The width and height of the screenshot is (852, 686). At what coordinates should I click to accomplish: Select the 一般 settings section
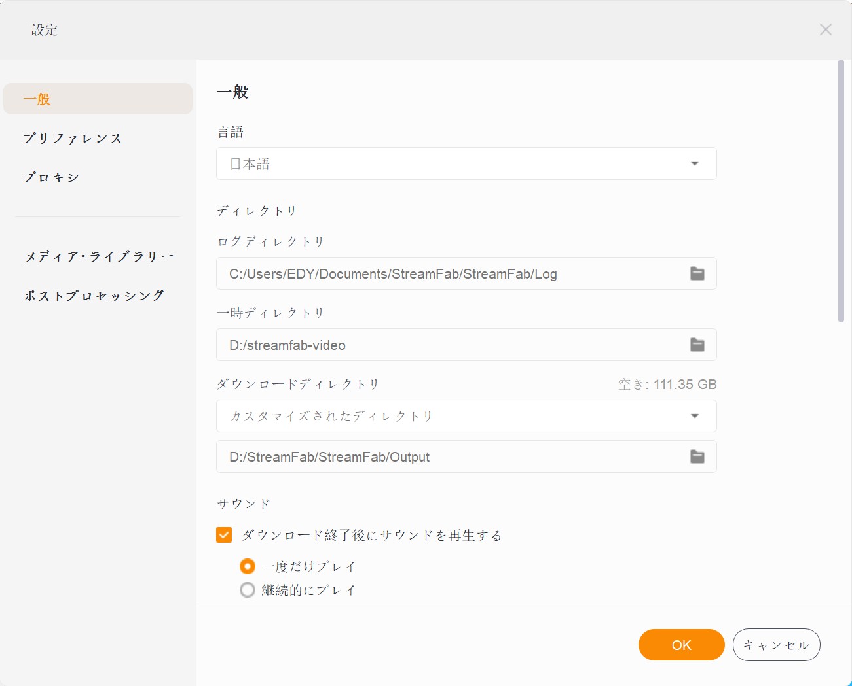[37, 99]
